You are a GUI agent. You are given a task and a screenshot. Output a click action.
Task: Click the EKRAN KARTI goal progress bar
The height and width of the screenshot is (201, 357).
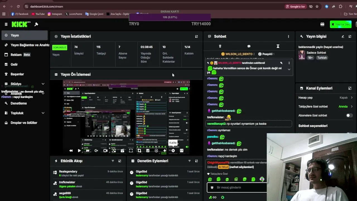(170, 17)
